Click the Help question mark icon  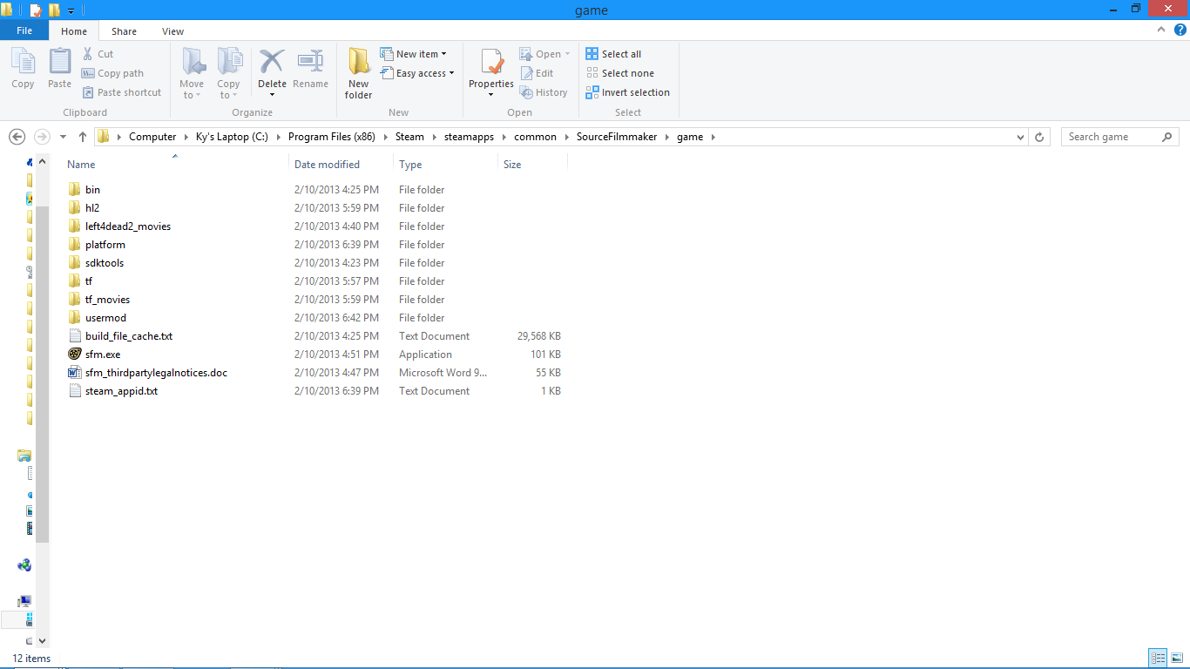pos(1180,30)
